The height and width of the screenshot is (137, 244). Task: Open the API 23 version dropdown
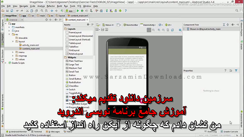pyautogui.click(x=168, y=25)
